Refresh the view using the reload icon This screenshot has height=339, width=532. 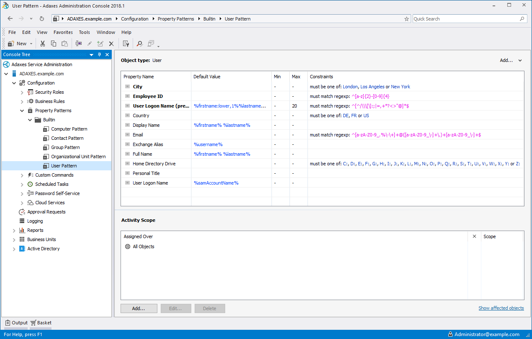coord(42,19)
